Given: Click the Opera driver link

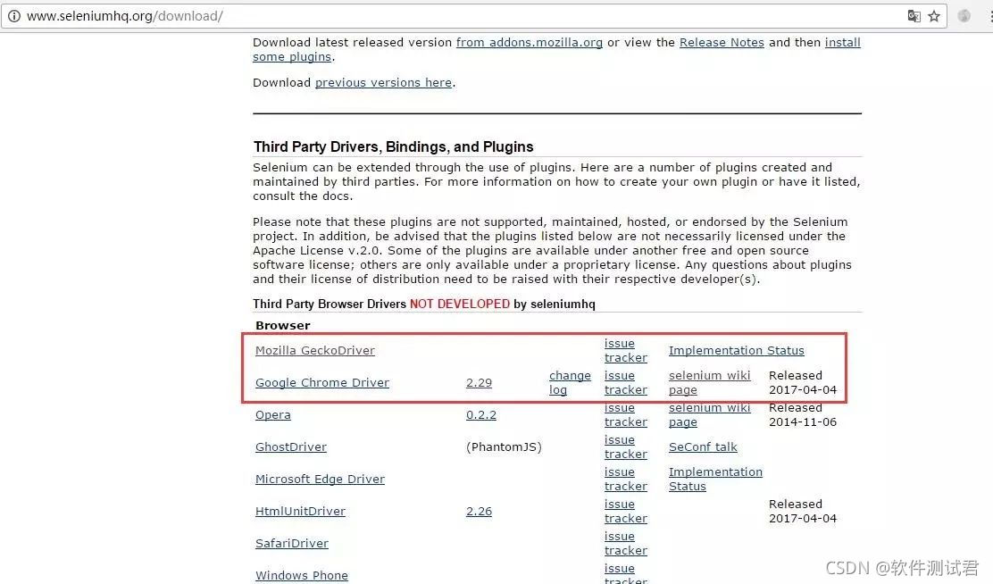Looking at the screenshot, I should 273,415.
